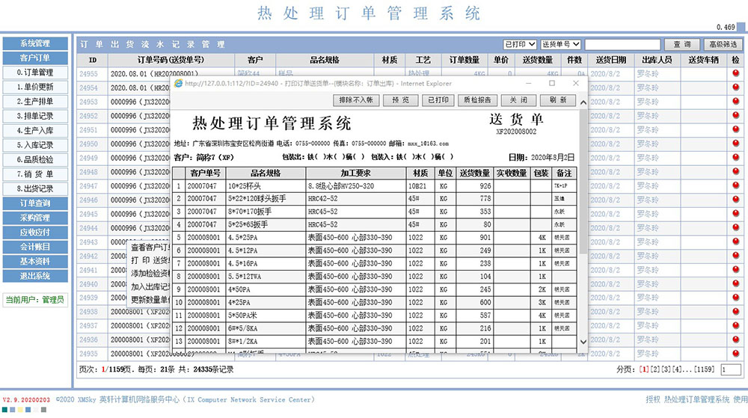748x418 pixels.
Task: Click the Internet Explorer icon in the popup title bar
Action: 179,83
